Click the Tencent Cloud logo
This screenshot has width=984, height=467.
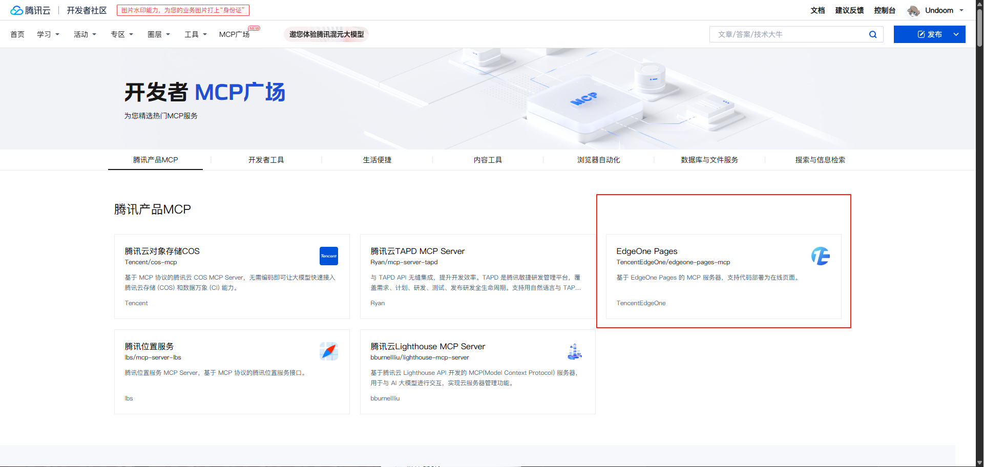30,10
